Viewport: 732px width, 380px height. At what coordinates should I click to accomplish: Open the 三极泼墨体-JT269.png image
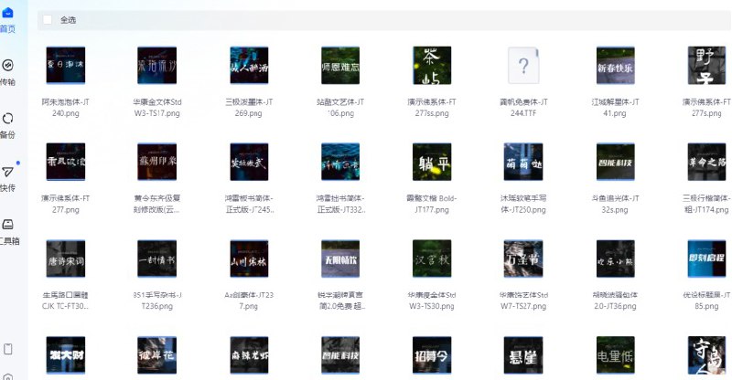click(249, 67)
